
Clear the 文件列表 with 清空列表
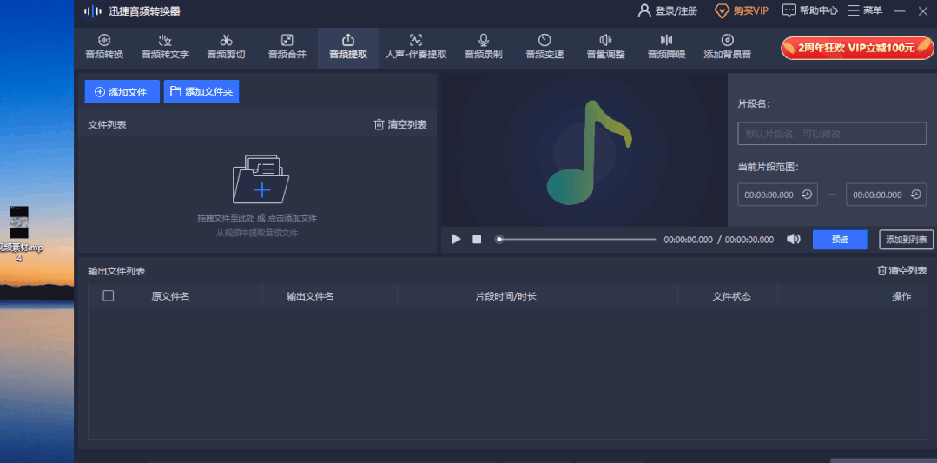(400, 124)
